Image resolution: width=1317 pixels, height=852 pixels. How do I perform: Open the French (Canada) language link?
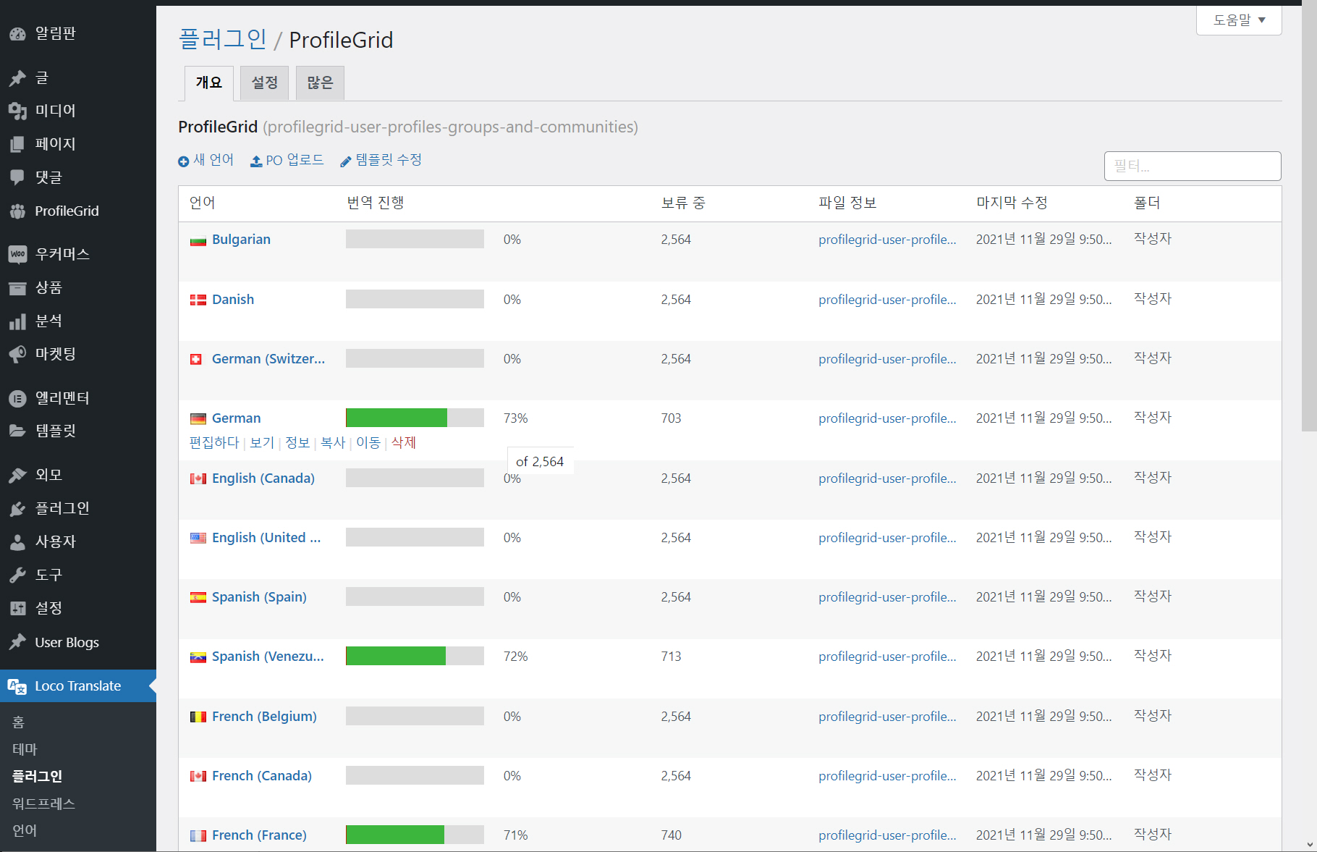pyautogui.click(x=262, y=776)
